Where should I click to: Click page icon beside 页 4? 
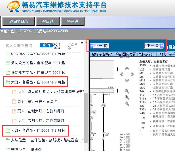tap(14, 111)
